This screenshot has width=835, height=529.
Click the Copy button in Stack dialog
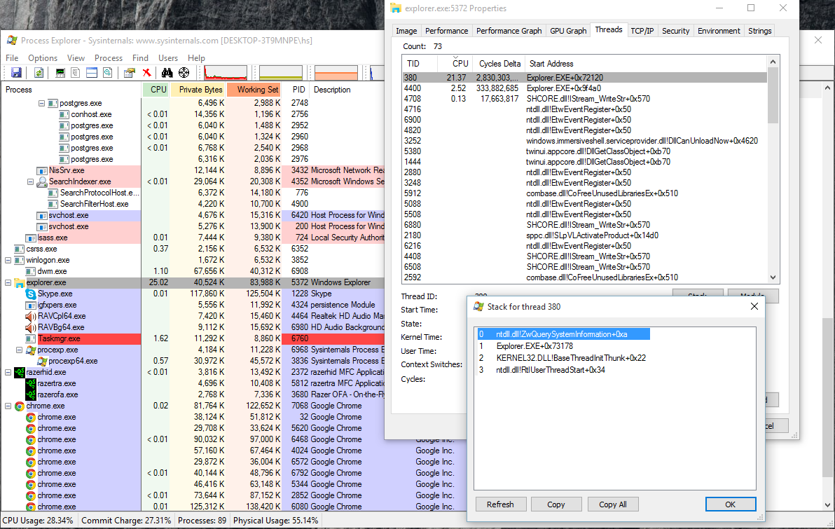555,504
